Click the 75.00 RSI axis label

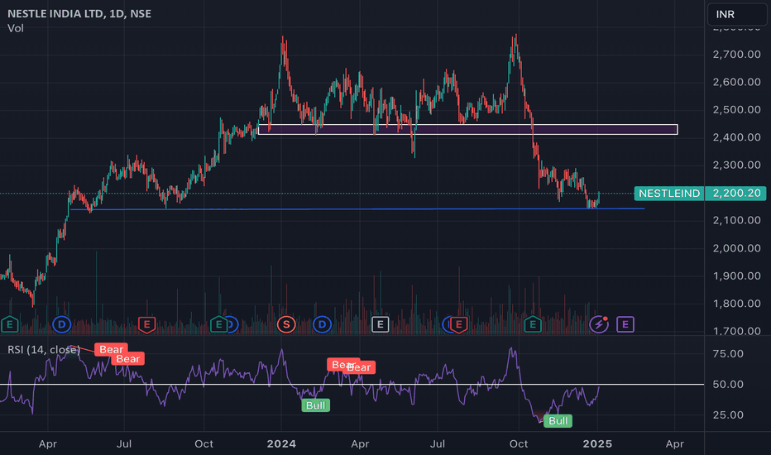point(728,354)
